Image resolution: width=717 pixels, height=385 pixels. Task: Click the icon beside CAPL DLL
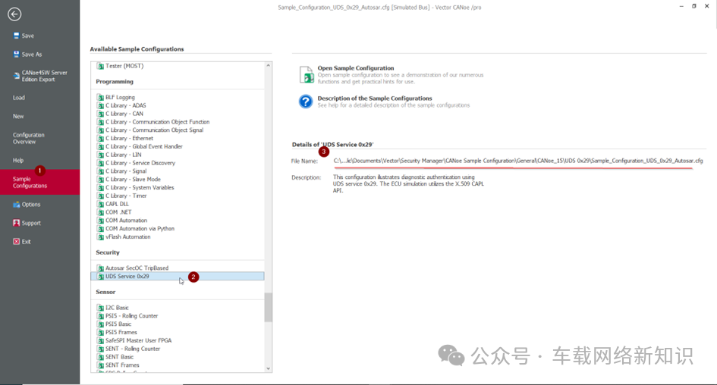coord(101,204)
